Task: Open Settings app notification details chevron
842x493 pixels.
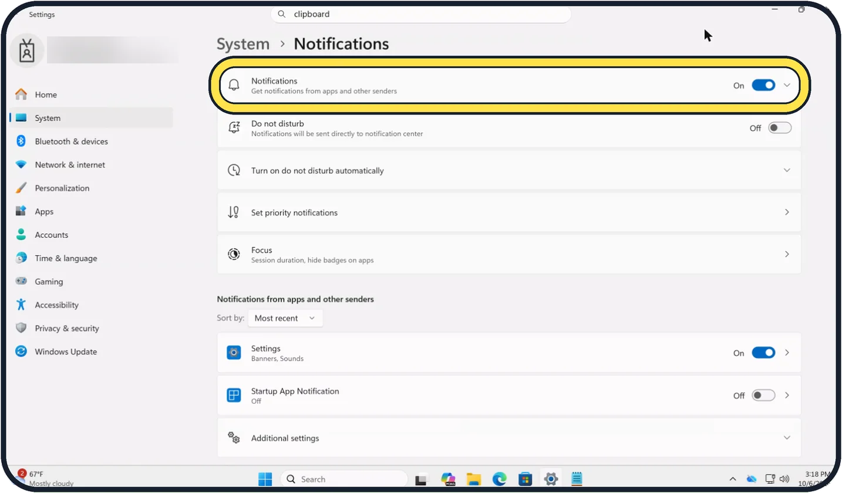Action: [x=787, y=353]
